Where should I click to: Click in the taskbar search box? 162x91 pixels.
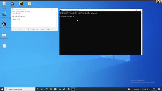[x=20, y=89]
